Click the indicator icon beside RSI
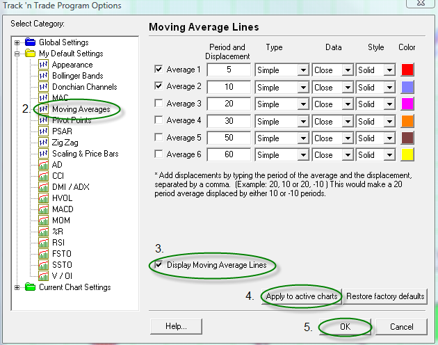438x345 pixels. pyautogui.click(x=43, y=242)
